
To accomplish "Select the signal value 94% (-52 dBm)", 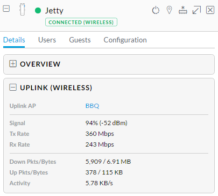I will point(107,123).
